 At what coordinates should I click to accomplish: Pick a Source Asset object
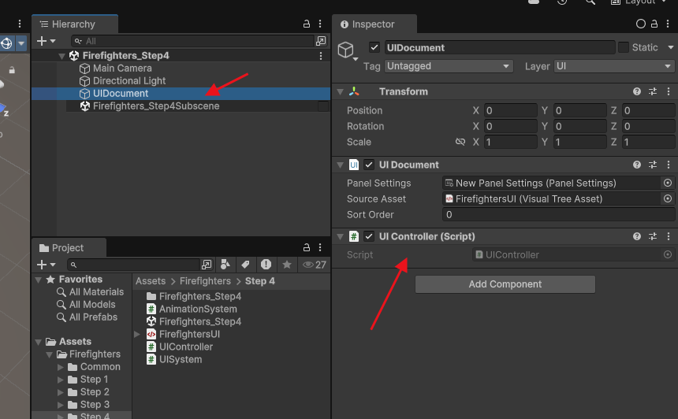(668, 198)
